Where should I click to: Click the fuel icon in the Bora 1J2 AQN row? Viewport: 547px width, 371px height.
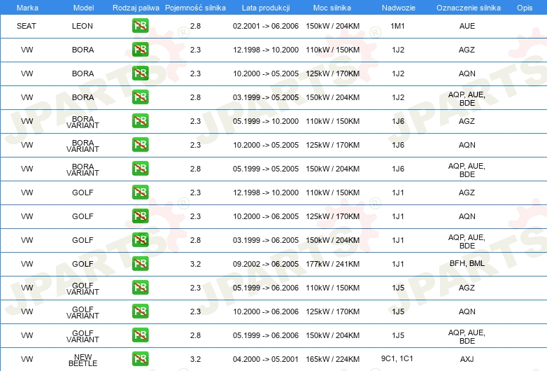click(140, 73)
